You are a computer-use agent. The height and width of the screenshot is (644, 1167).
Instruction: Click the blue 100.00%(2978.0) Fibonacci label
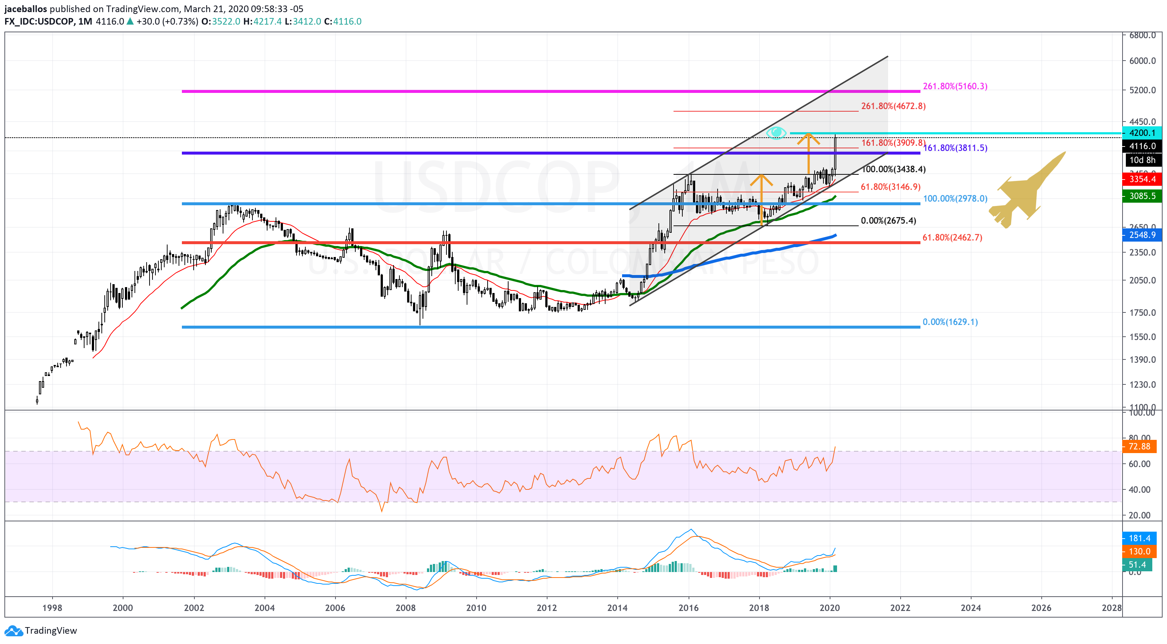(x=955, y=198)
